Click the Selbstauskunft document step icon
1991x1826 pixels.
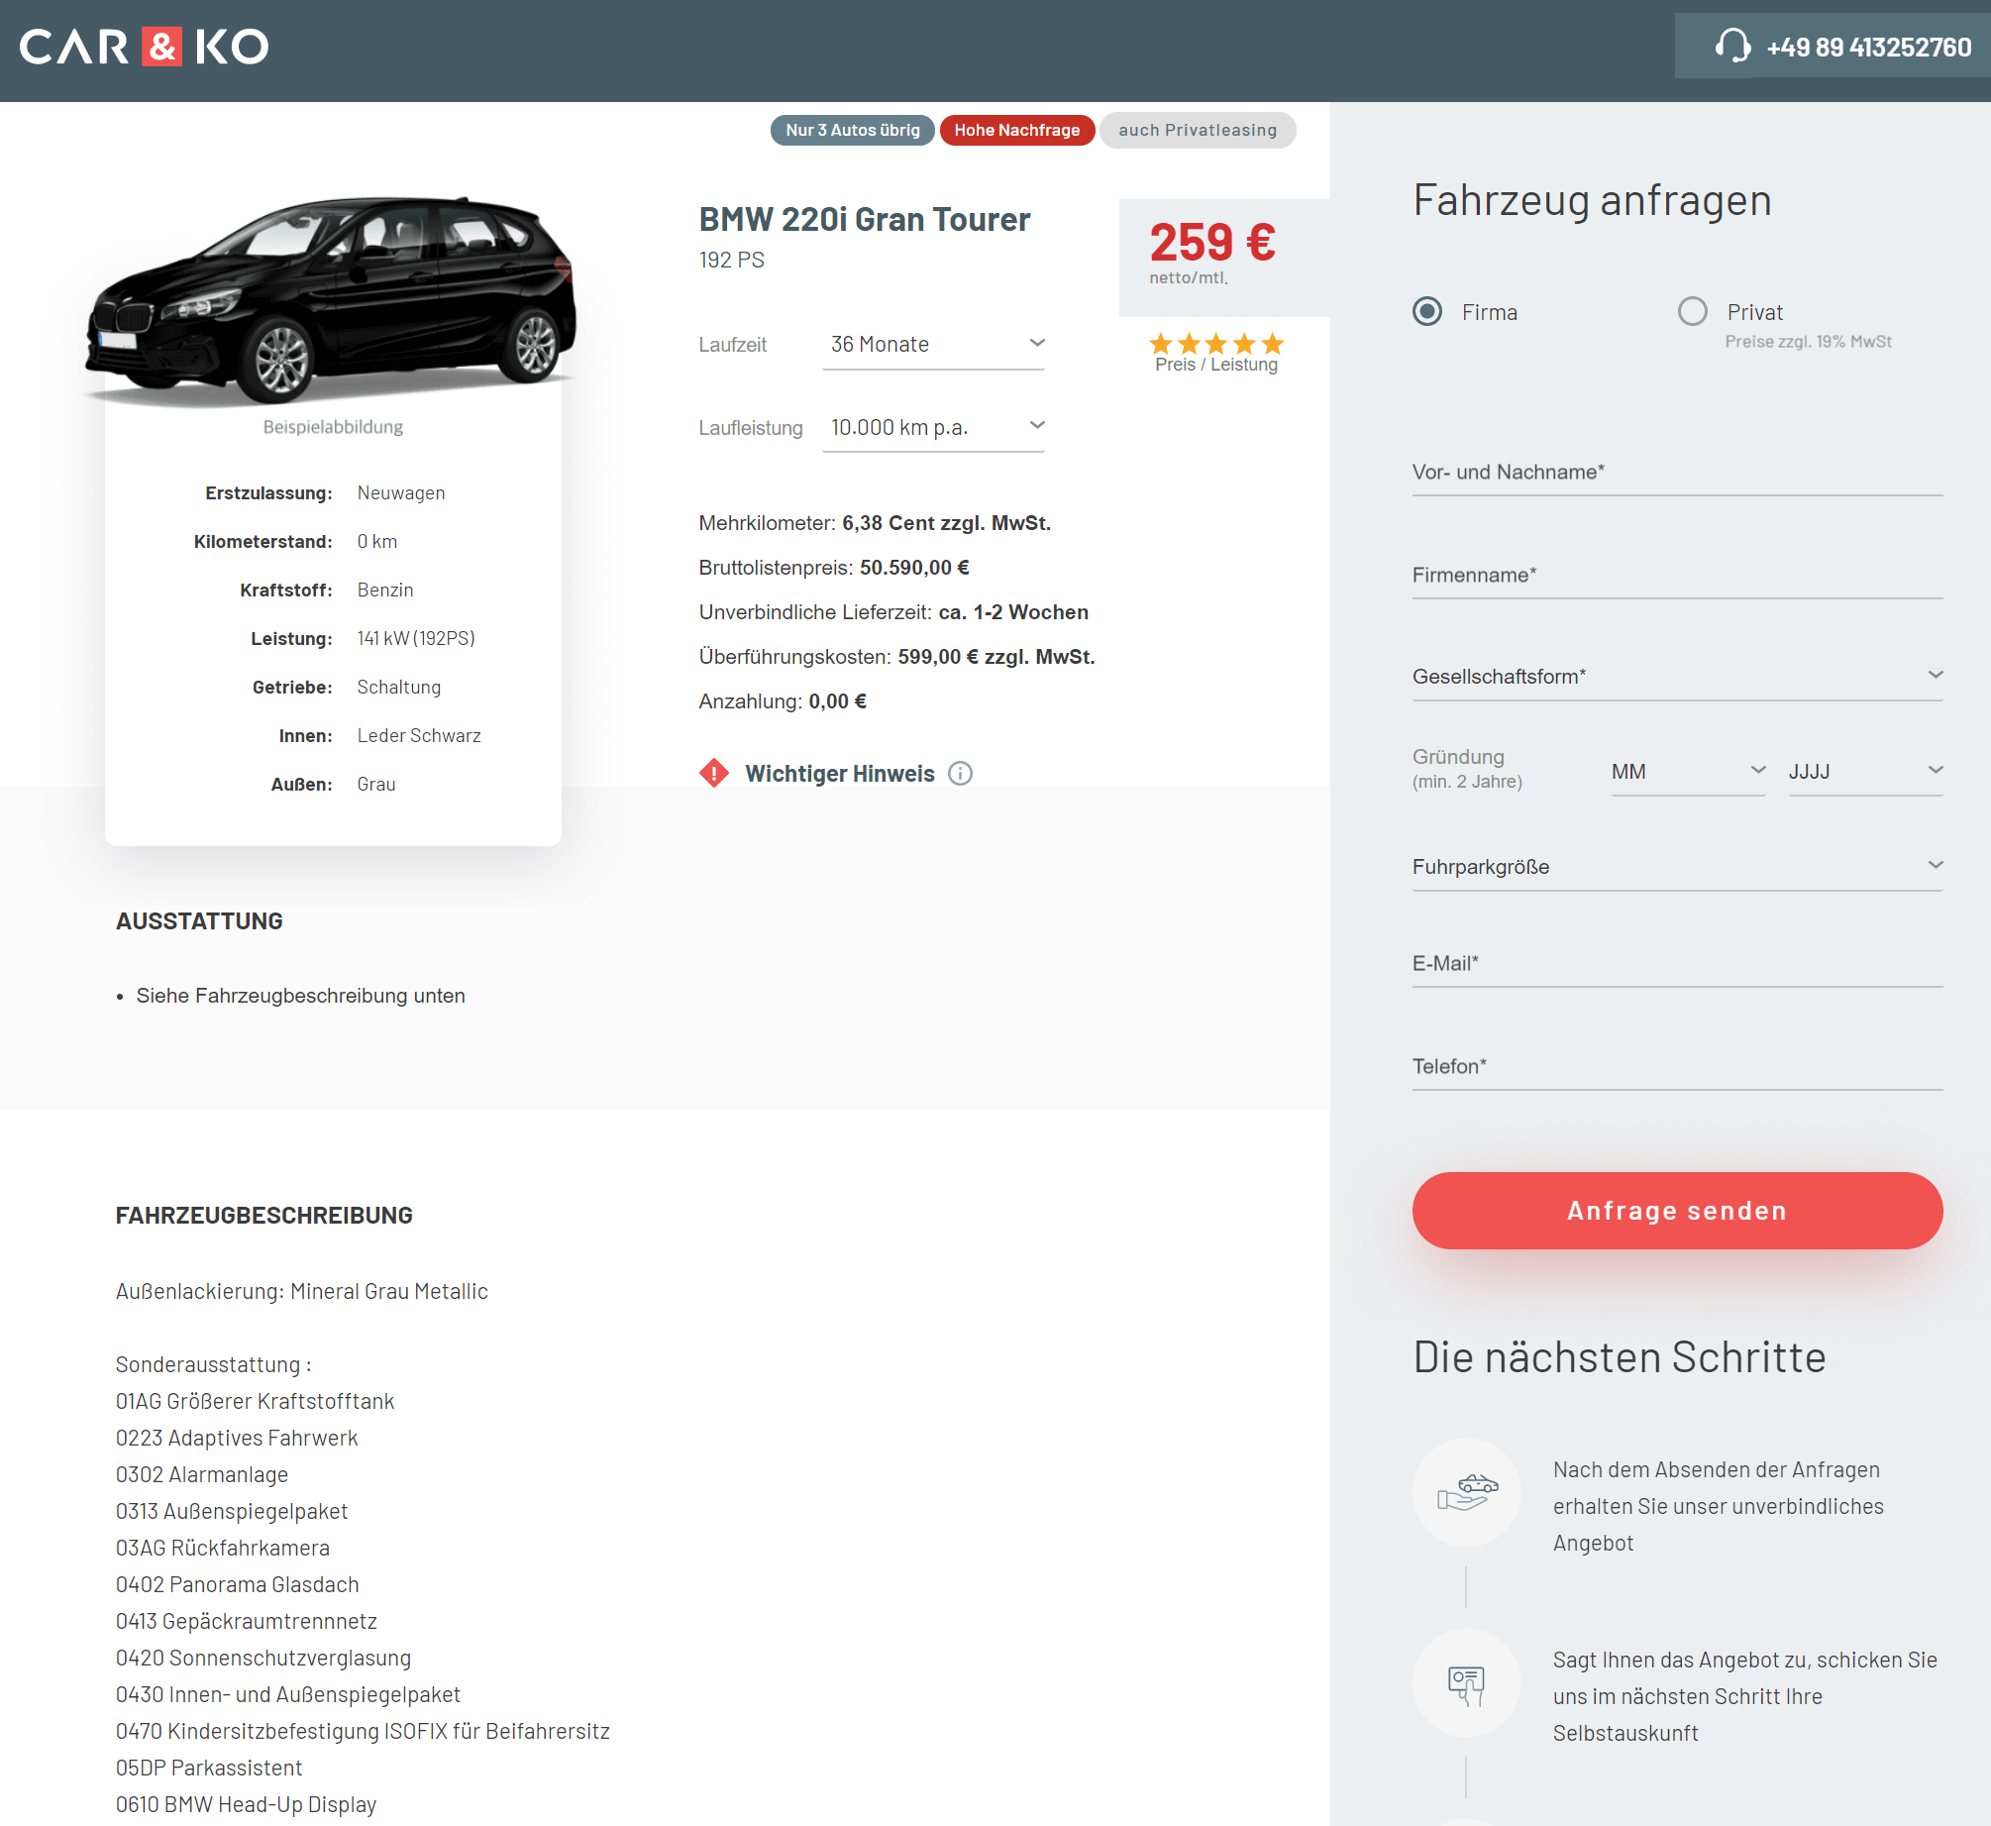(1466, 1682)
